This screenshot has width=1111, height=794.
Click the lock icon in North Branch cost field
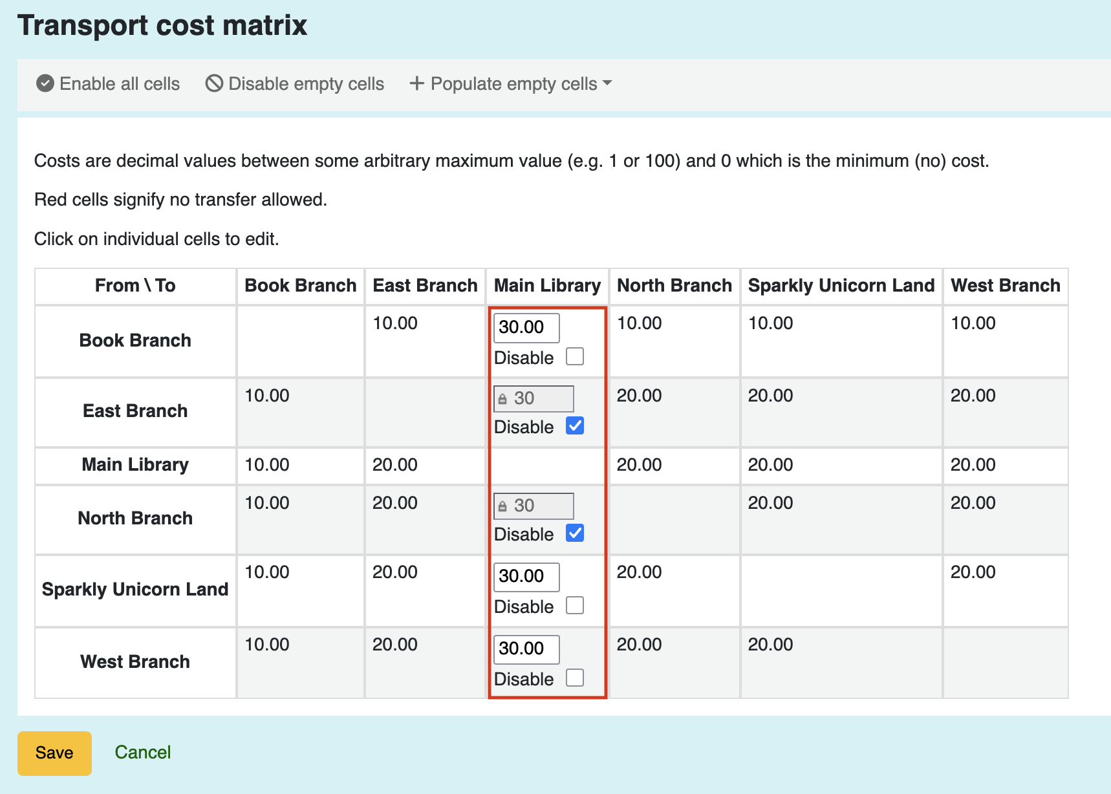502,506
